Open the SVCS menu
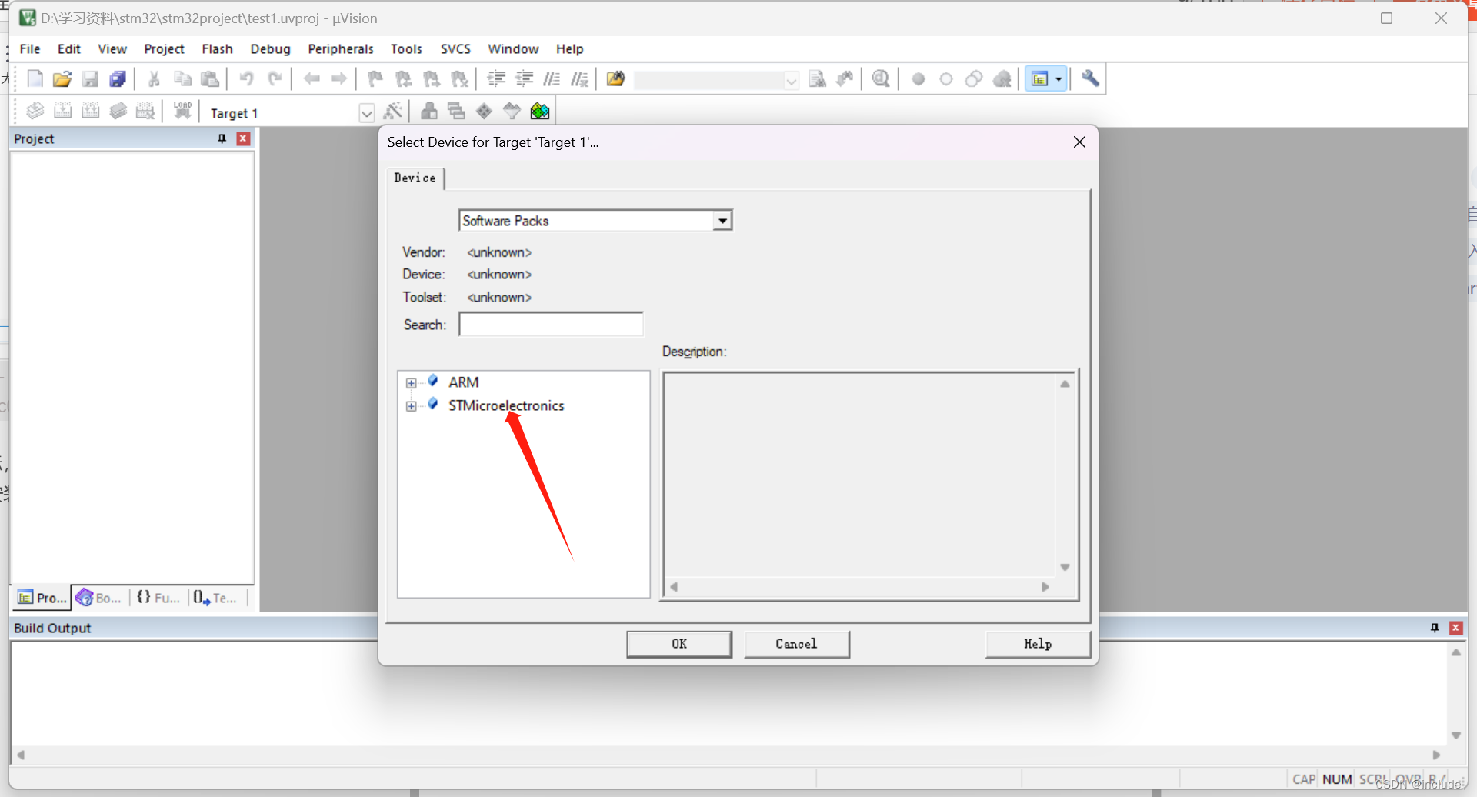The image size is (1477, 797). coord(455,48)
